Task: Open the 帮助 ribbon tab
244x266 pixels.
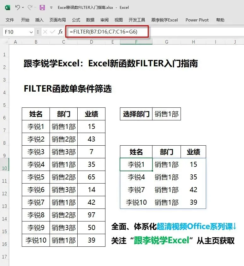Action: [220, 20]
